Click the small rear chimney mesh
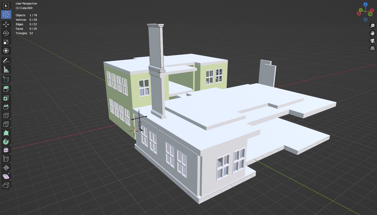This screenshot has width=377, height=215. [x=267, y=73]
